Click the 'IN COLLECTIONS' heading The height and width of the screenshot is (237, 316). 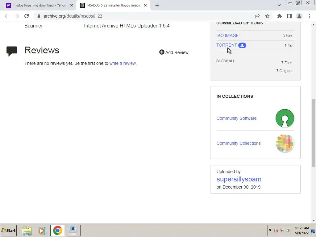coord(235,96)
